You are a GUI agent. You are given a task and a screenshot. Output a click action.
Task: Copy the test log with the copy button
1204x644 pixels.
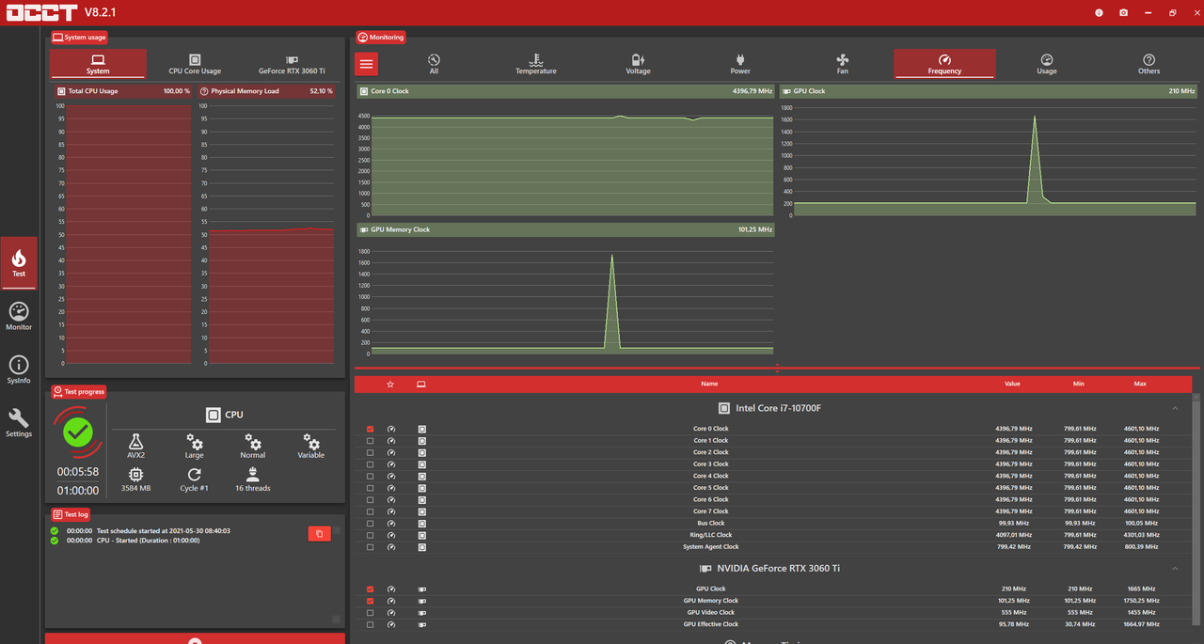point(319,533)
